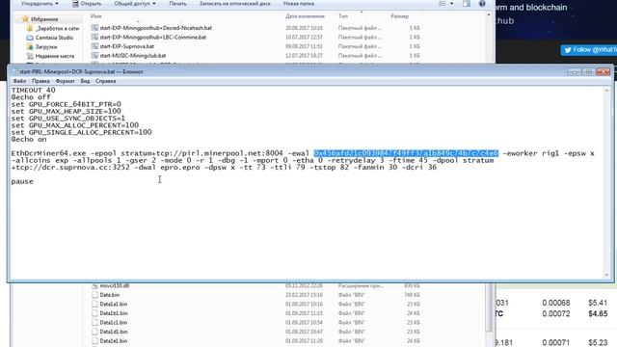Click the $4.65 value on webpage
The height and width of the screenshot is (347, 617).
(x=598, y=313)
